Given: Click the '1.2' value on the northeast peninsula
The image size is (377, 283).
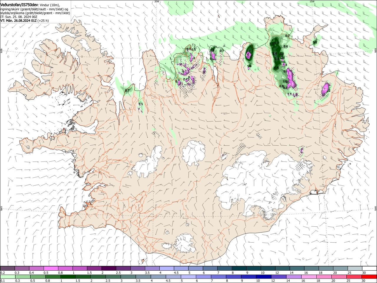Looking at the screenshot, I should (x=315, y=42).
